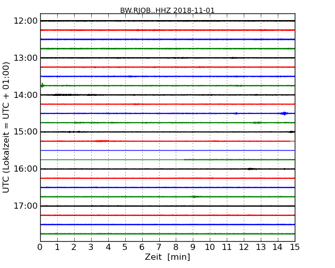Click the x-axis tick label 6
Image resolution: width=335 pixels, height=268 pixels.
point(142,247)
